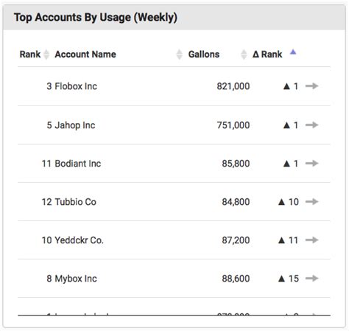This screenshot has height=331, width=349.
Task: Select the Bodiant Inc account name
Action: (78, 164)
